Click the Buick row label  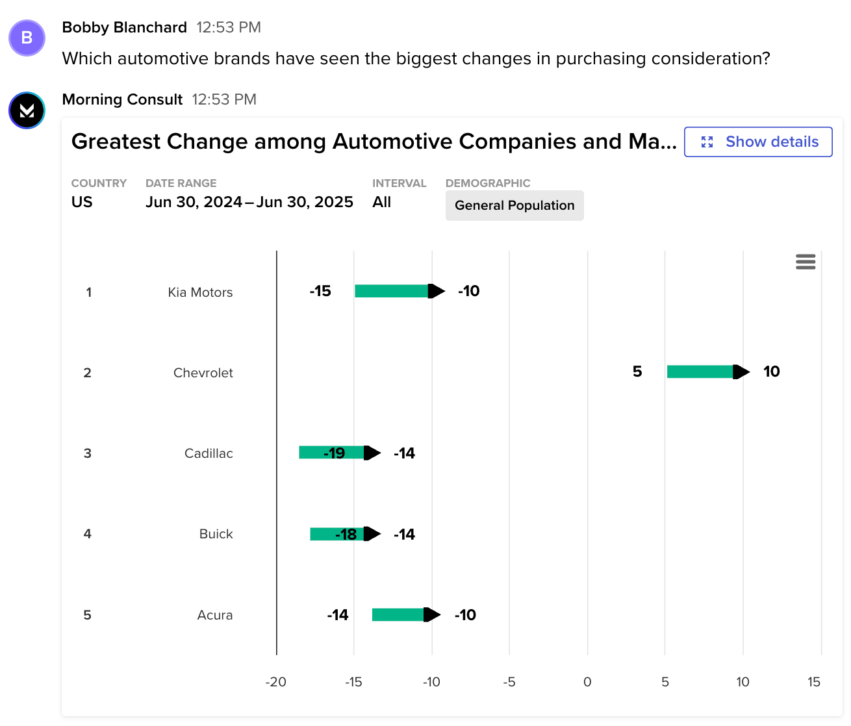[x=216, y=534]
